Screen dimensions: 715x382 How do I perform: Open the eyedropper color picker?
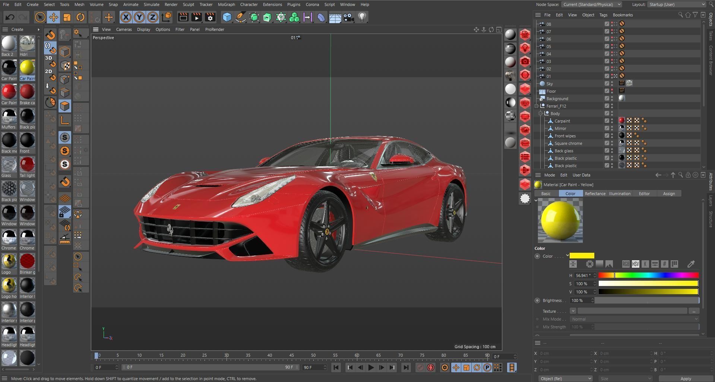tap(691, 264)
